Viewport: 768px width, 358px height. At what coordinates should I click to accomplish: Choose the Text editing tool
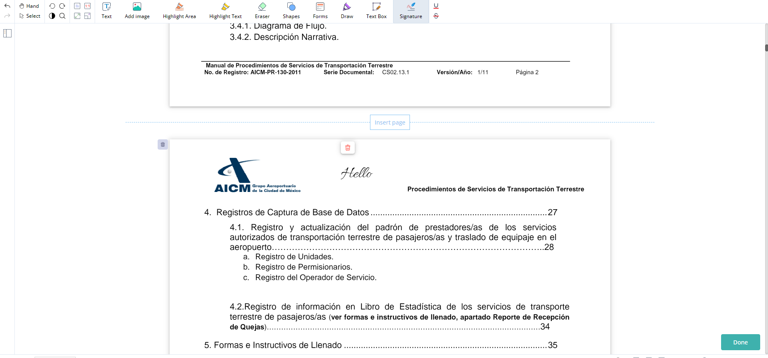click(x=107, y=11)
